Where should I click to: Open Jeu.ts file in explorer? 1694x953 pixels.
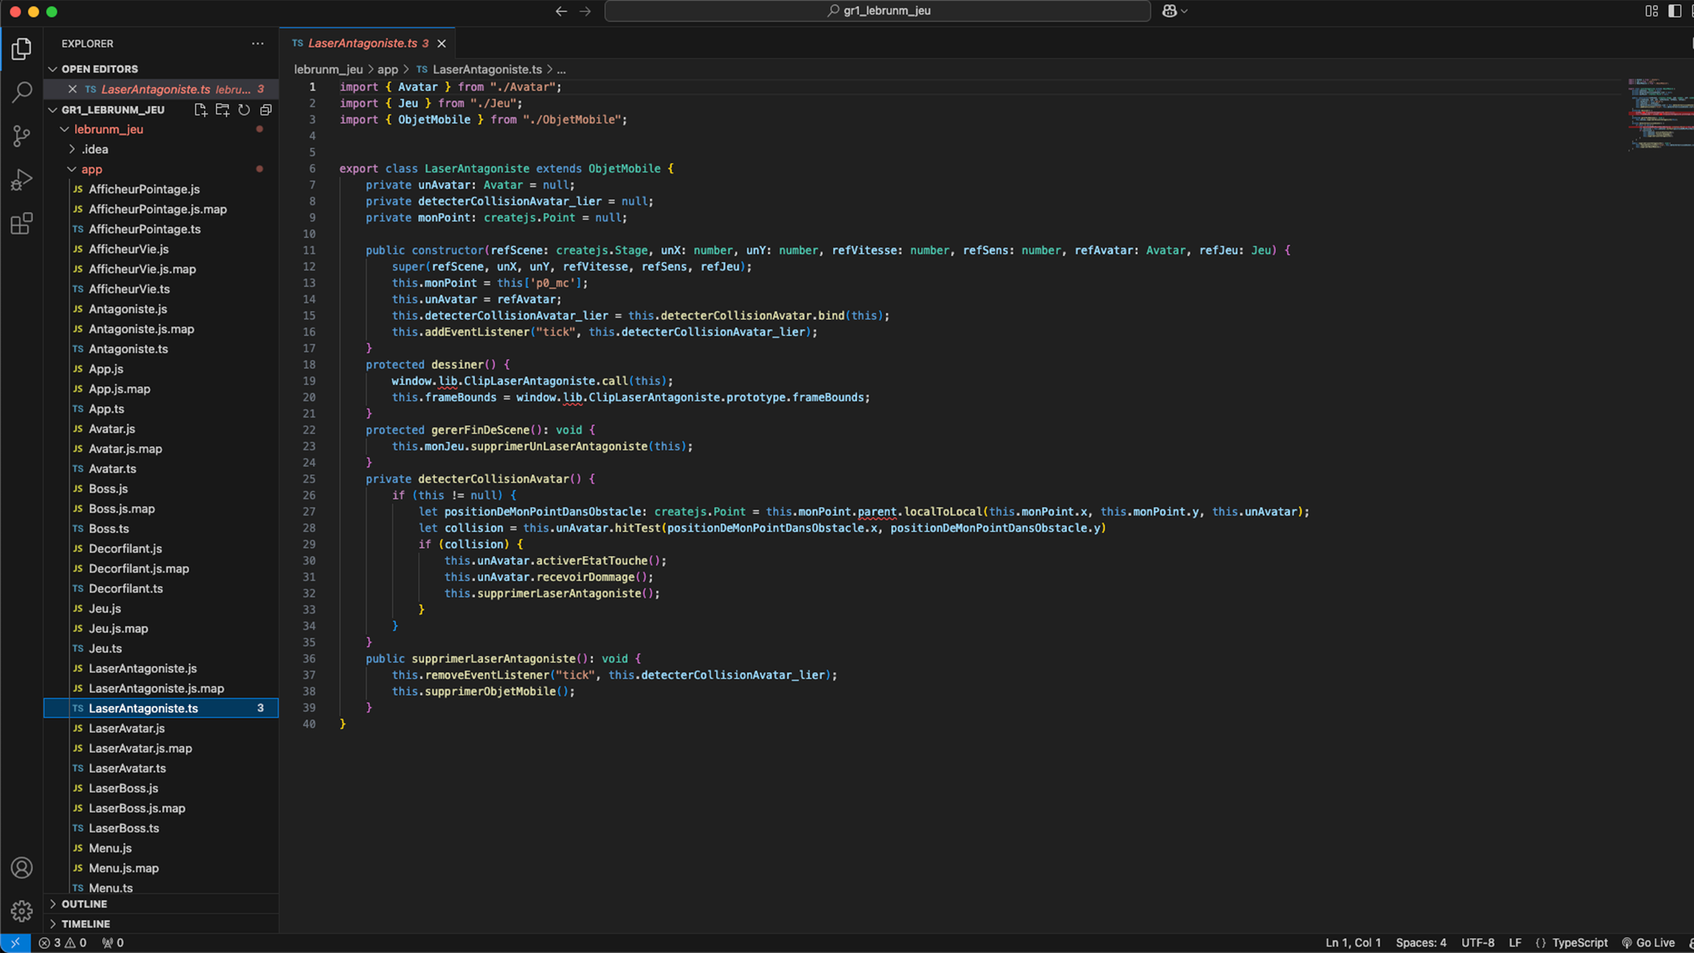point(106,648)
